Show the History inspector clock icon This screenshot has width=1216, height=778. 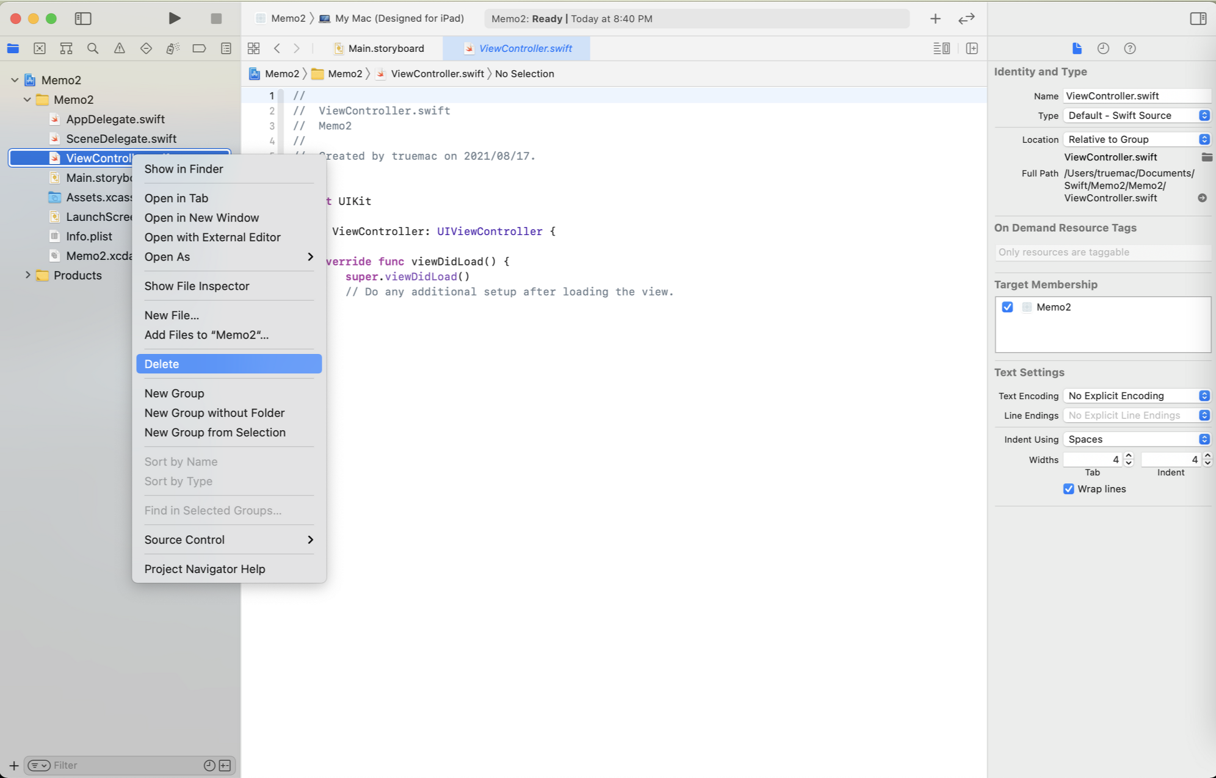click(1102, 48)
